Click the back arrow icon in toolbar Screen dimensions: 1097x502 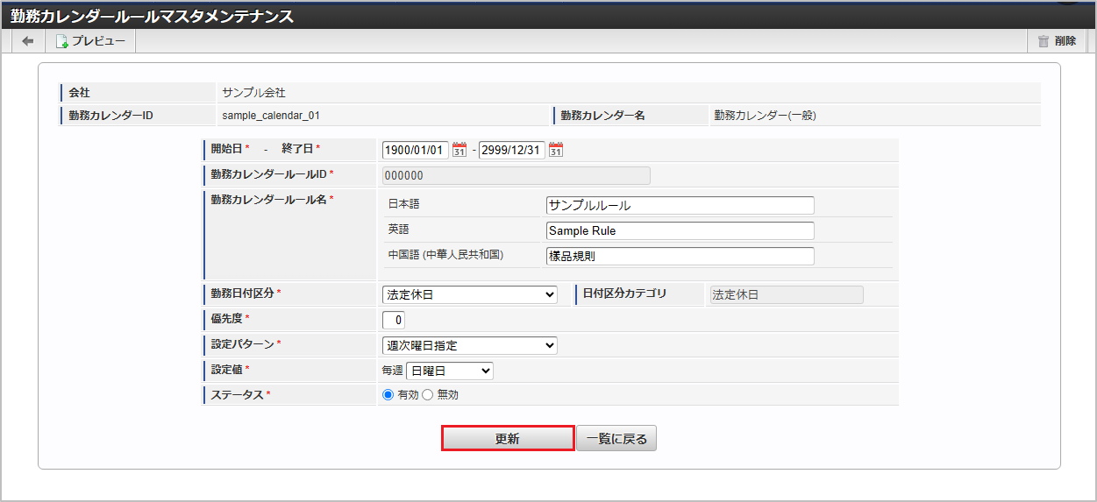(x=28, y=41)
